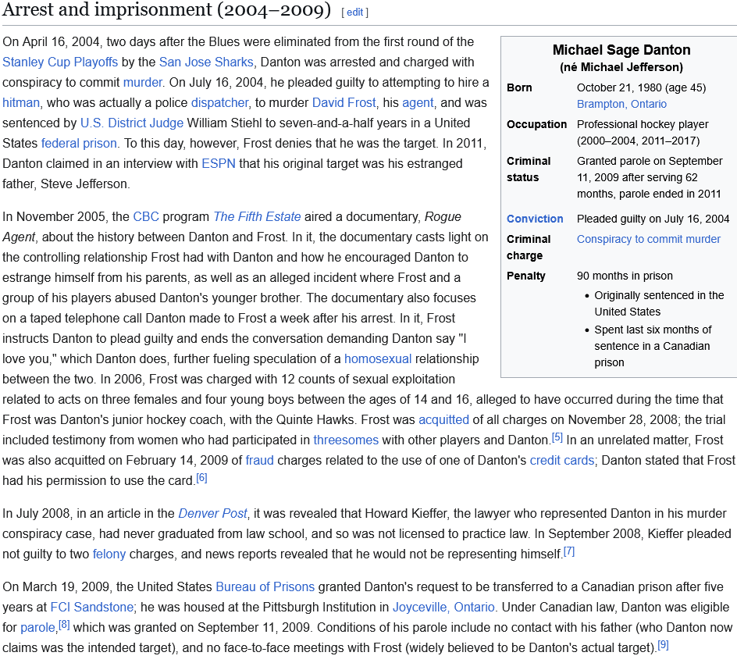Click the 'Spent last six months' bullet
The width and height of the screenshot is (737, 663).
coord(653,346)
